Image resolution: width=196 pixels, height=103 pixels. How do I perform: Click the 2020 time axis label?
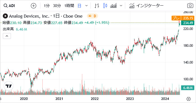click(24, 99)
